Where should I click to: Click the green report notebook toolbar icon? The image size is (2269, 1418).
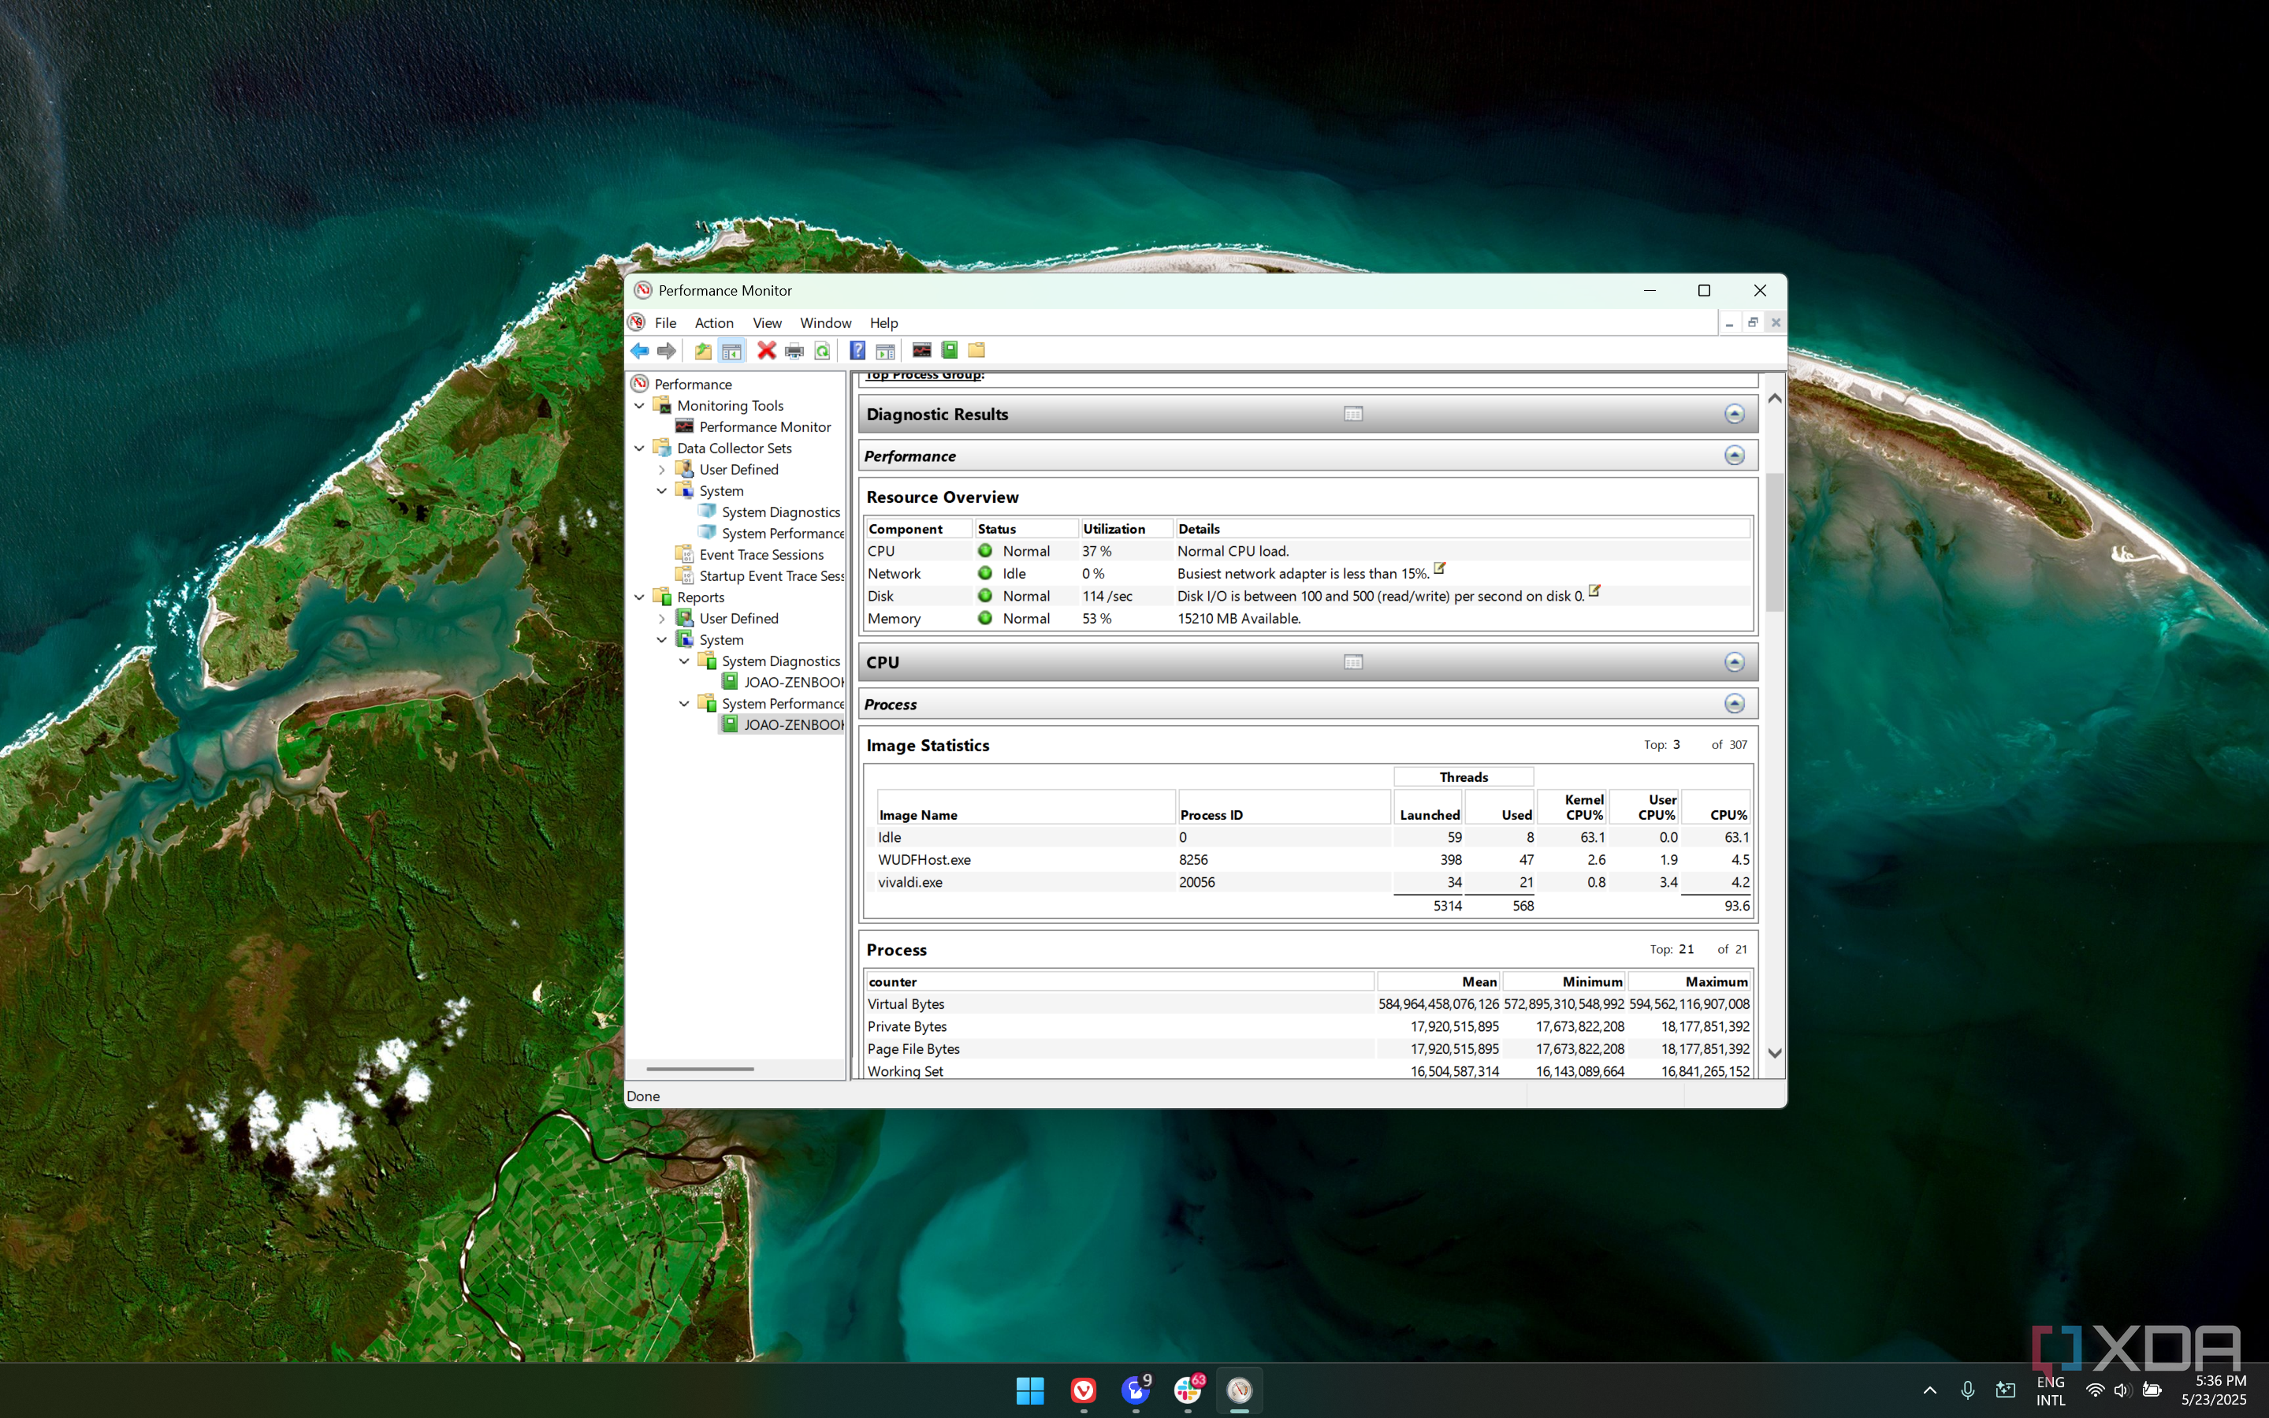click(x=949, y=351)
